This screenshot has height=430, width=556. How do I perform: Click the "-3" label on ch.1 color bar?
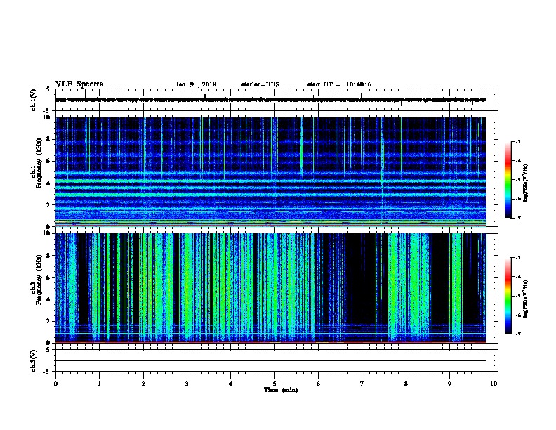[517, 141]
